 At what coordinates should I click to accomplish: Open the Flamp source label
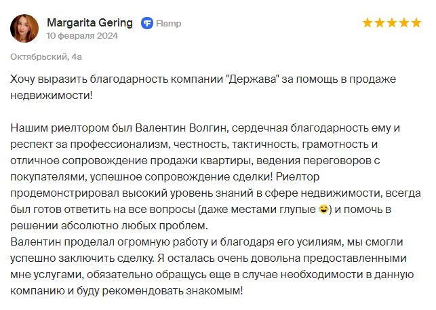(169, 23)
